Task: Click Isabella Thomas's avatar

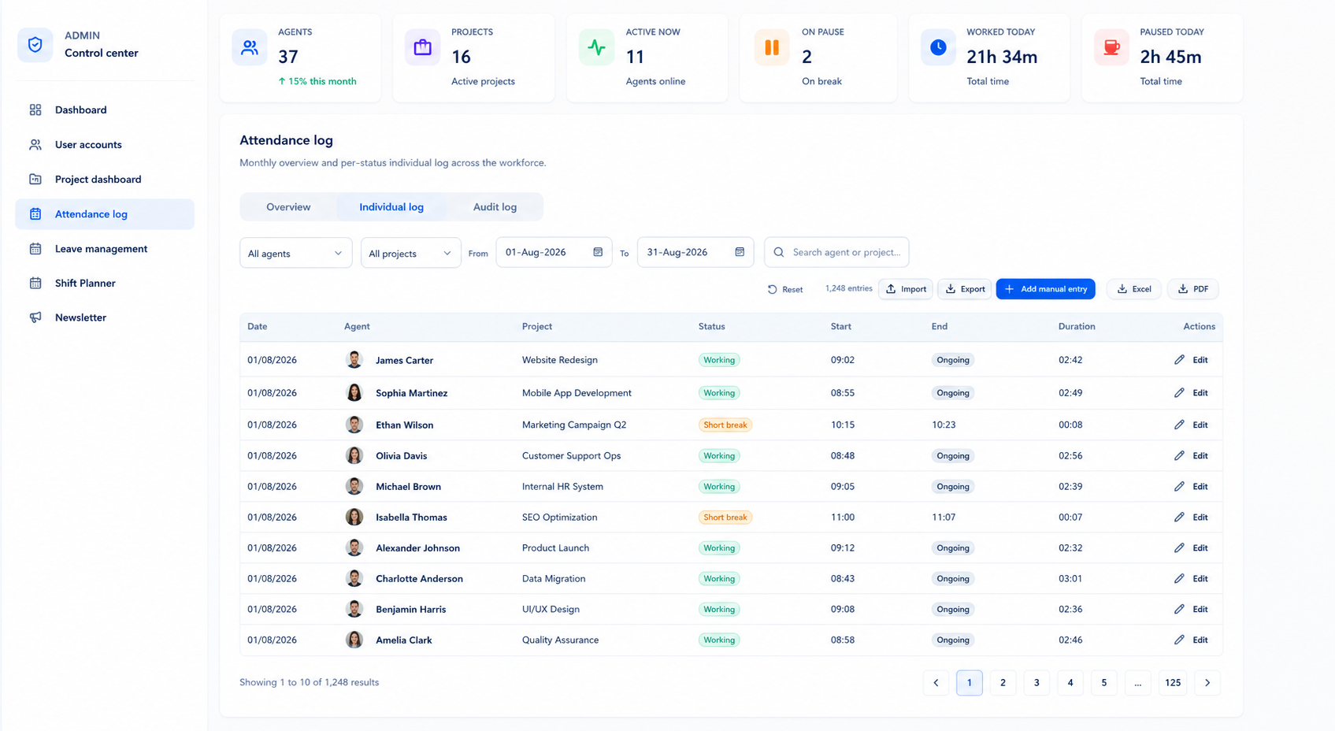Action: (354, 517)
